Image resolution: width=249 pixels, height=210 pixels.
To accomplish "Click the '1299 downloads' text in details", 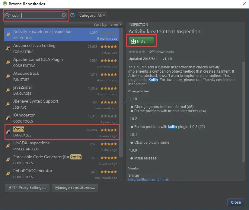I will pyautogui.click(x=161, y=52).
